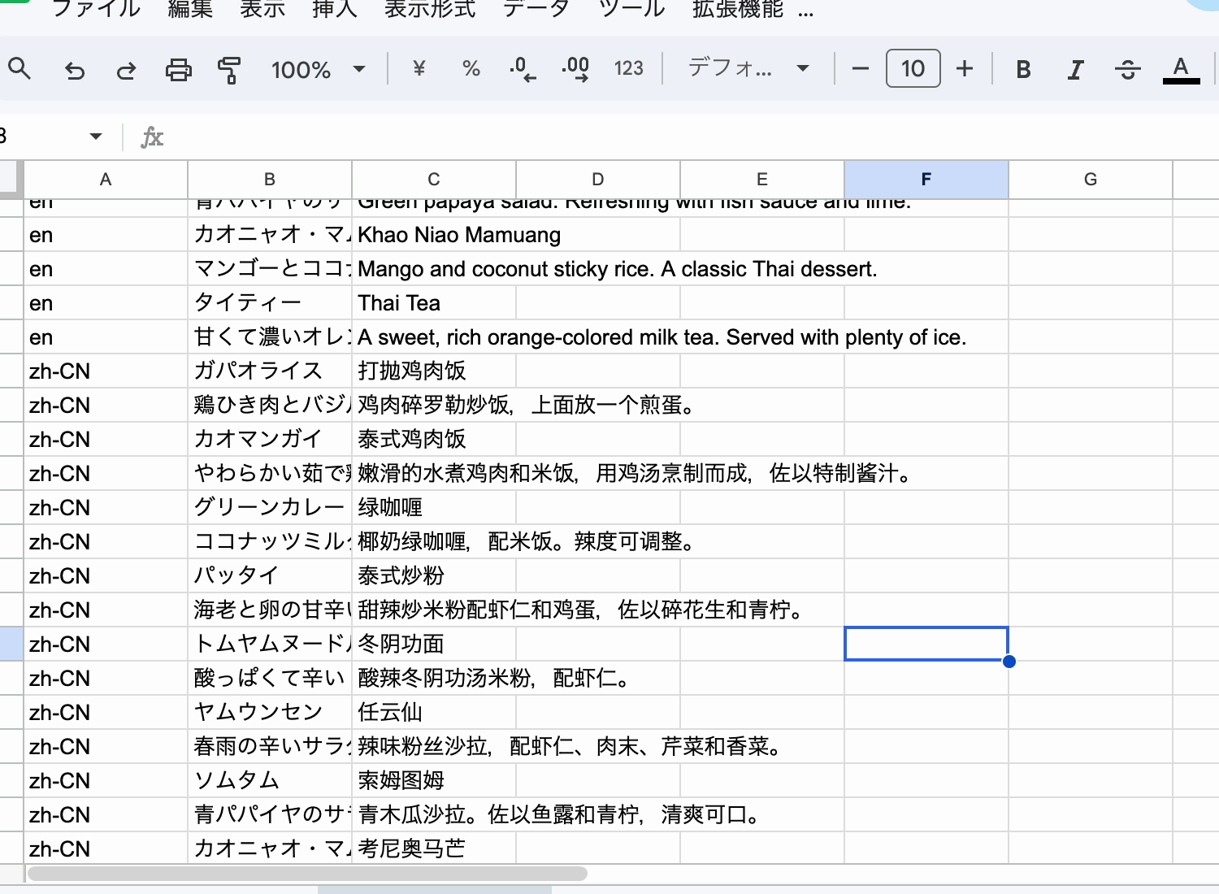Select cell containing Khao Niao Mamuang

click(x=434, y=235)
